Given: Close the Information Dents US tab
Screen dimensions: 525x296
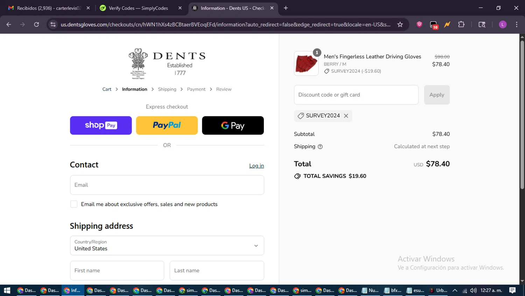Looking at the screenshot, I should (272, 8).
